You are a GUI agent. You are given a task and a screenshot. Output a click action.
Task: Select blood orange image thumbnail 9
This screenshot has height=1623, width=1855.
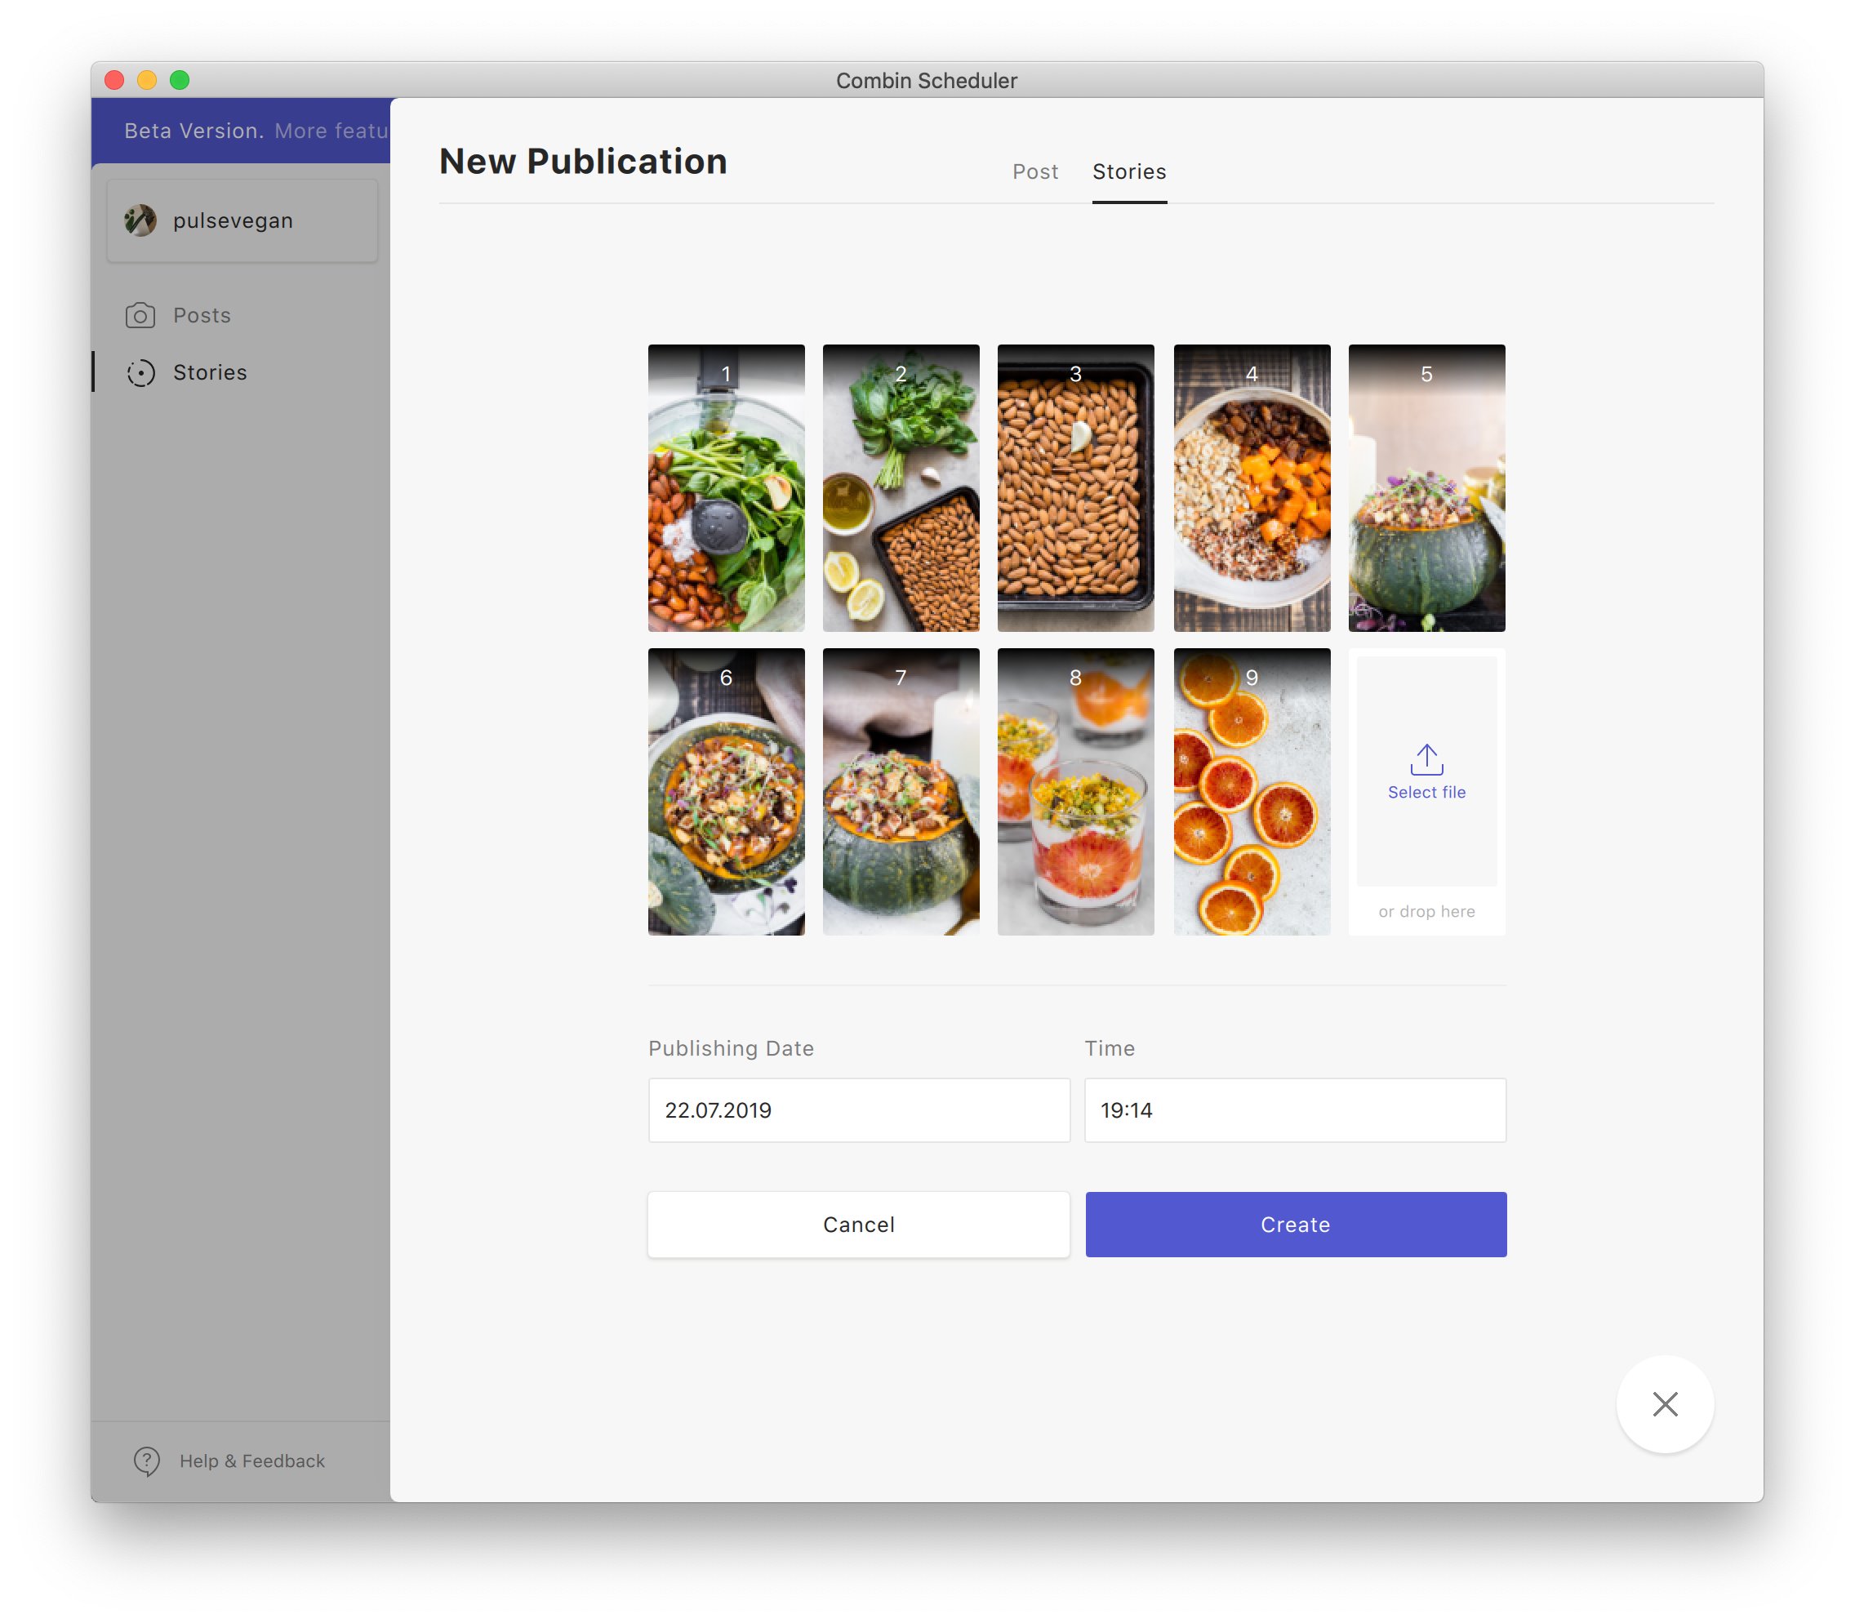(1252, 790)
